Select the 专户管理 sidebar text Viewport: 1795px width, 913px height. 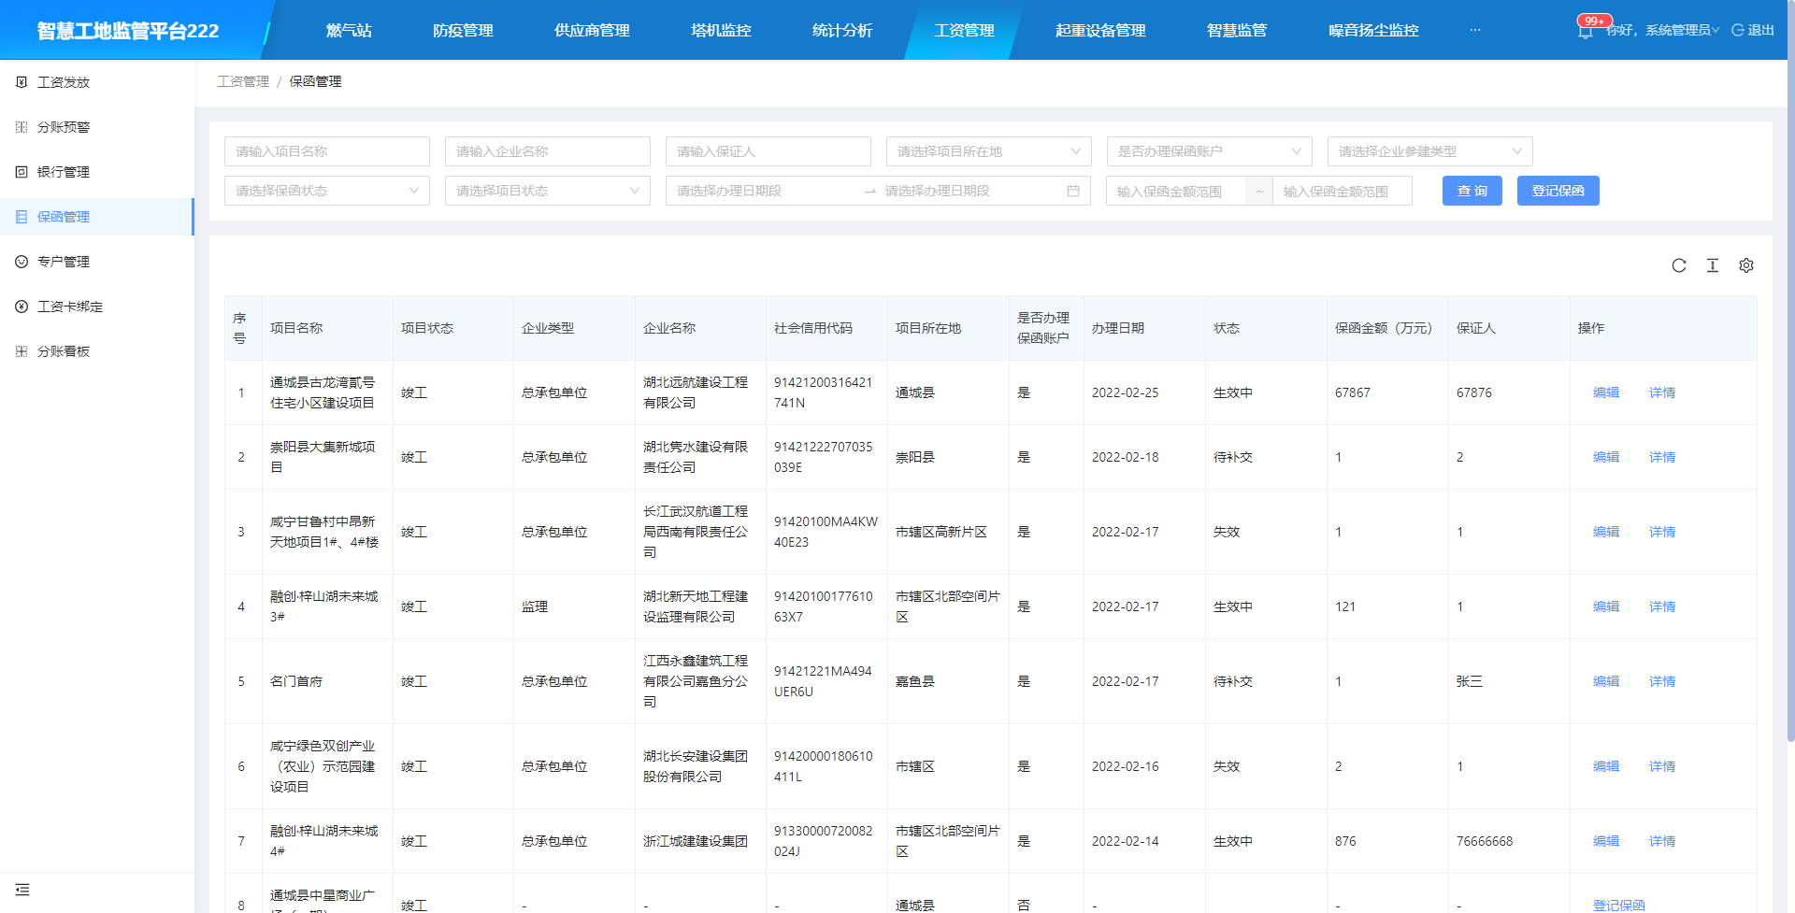tap(64, 262)
